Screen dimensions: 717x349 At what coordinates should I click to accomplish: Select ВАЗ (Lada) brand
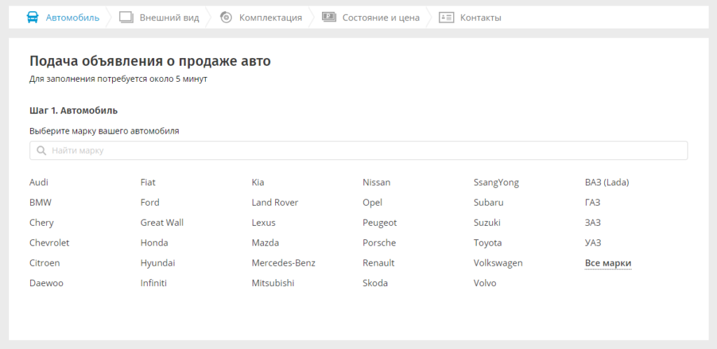tap(606, 182)
